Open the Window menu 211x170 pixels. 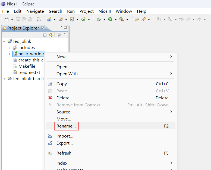[x=124, y=11]
